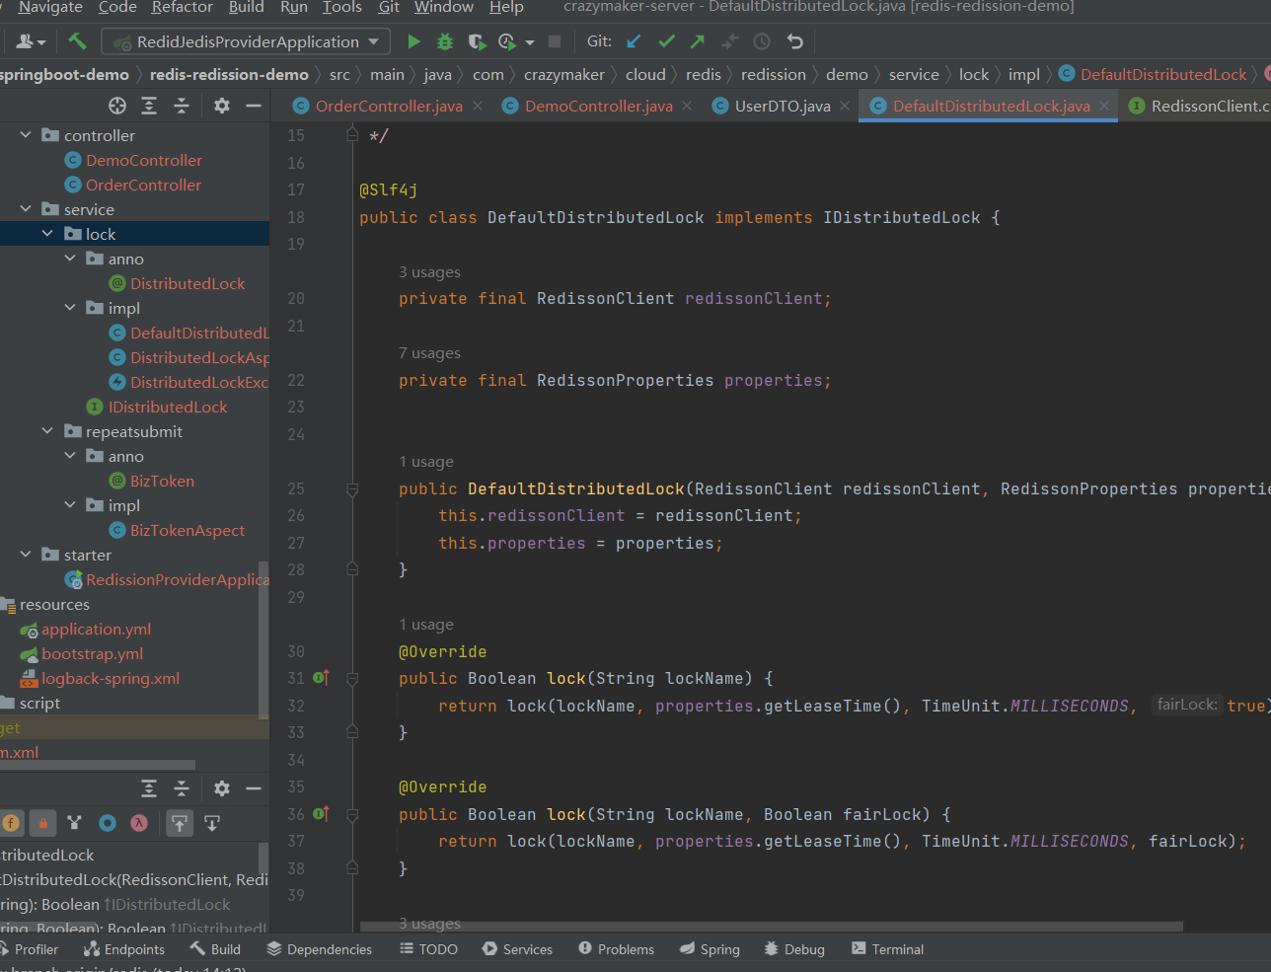Open structure panel settings gear
The width and height of the screenshot is (1271, 972).
tap(222, 788)
